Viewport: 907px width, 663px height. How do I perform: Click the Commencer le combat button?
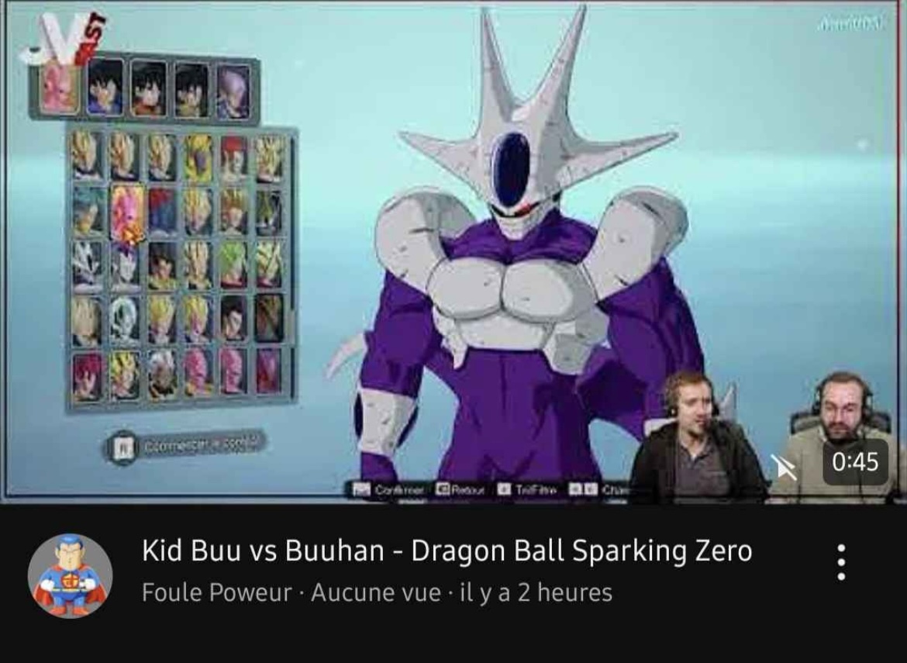pyautogui.click(x=185, y=447)
